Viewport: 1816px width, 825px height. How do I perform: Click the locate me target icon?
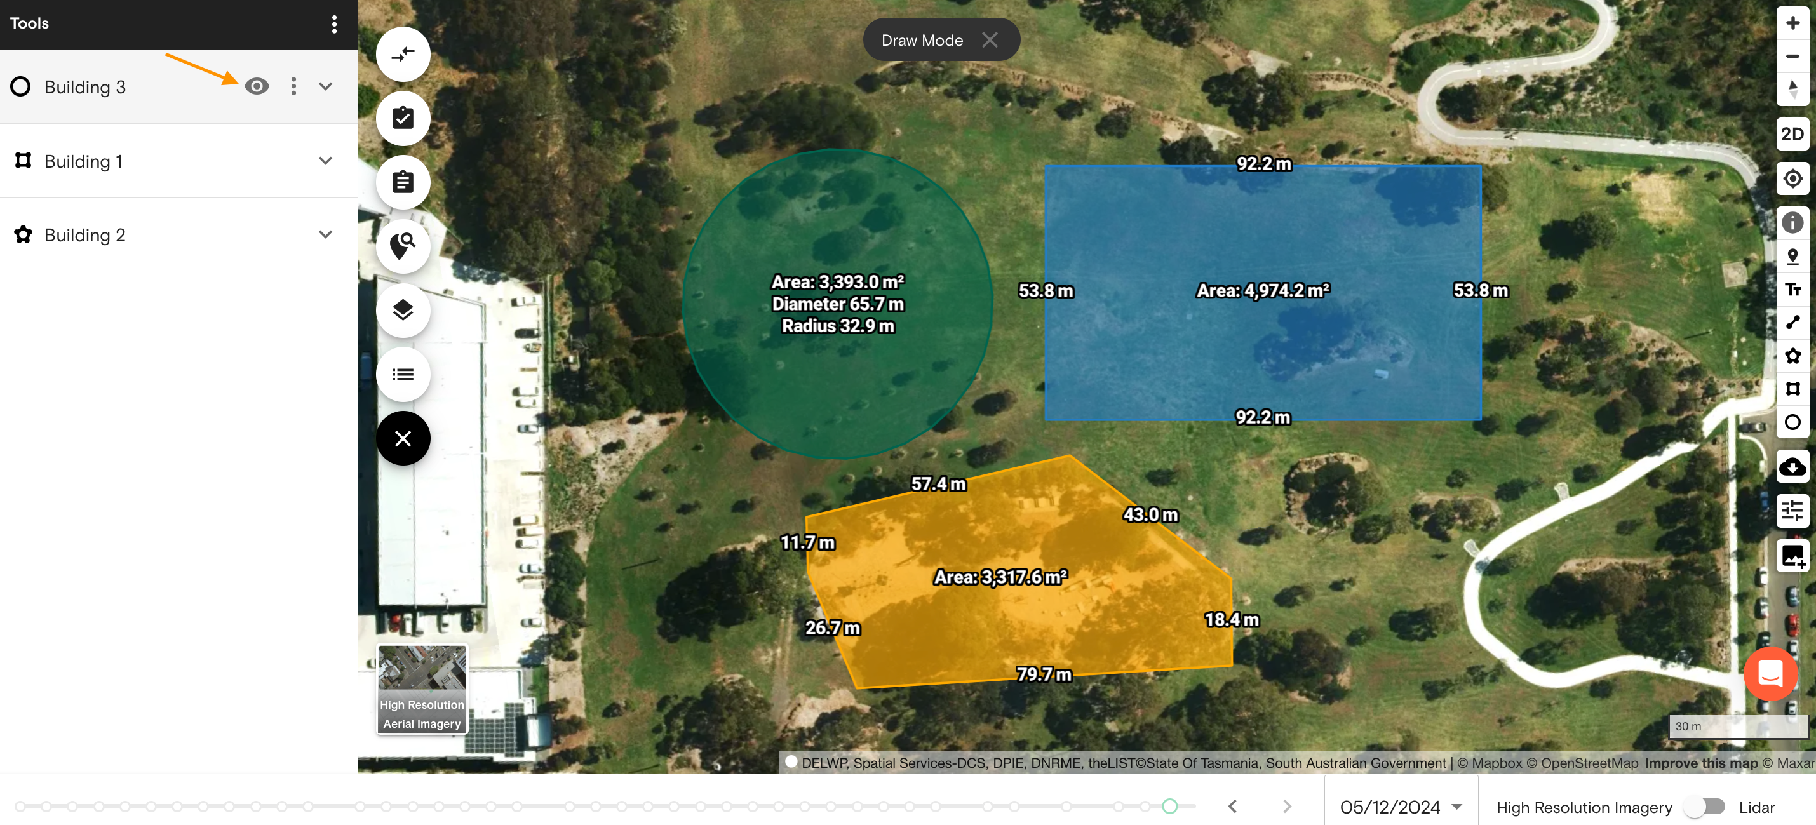coord(1792,178)
